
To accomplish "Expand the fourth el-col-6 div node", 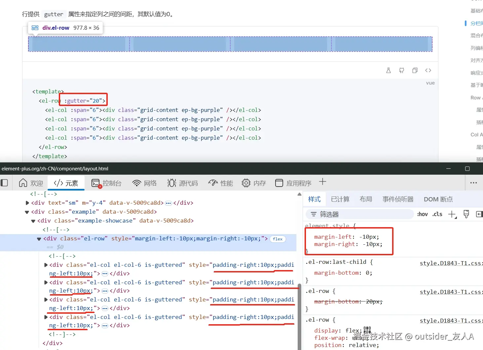I will [x=46, y=317].
